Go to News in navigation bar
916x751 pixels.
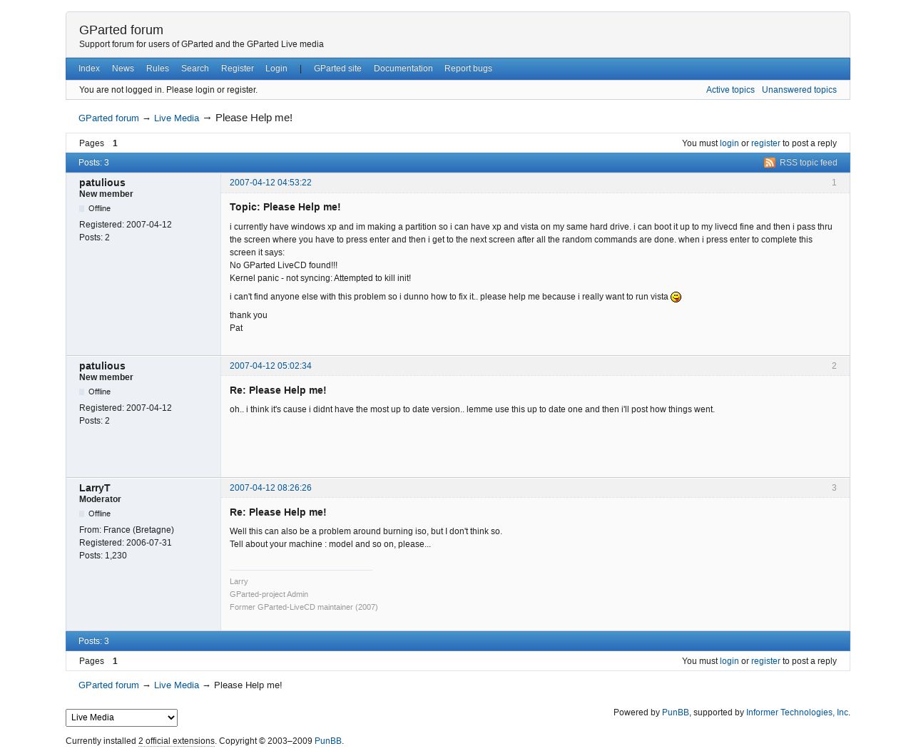123,68
